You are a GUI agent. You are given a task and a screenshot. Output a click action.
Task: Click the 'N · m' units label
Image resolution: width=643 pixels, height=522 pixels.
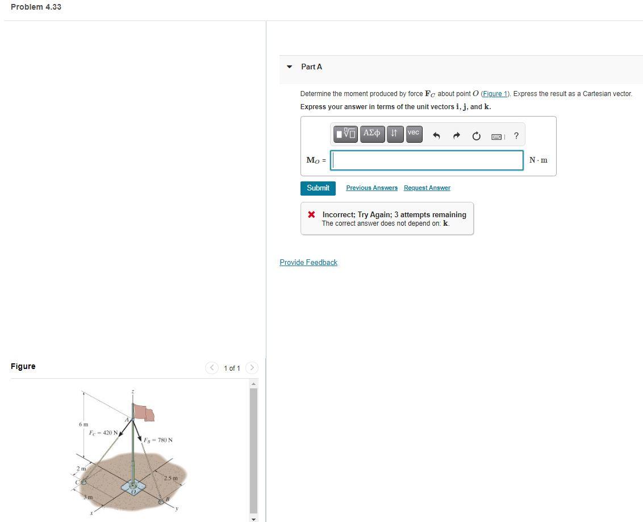pos(538,160)
